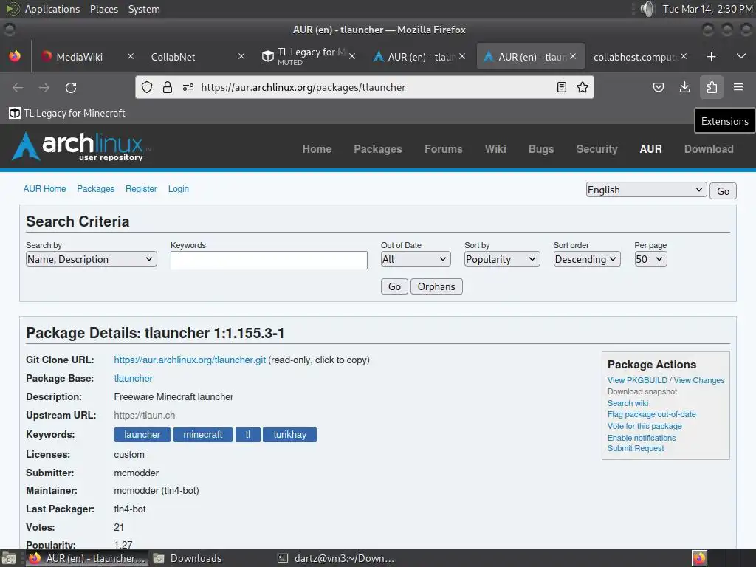The image size is (756, 567).
Task: Click the show desktop icon in bottom panel
Action: [9, 558]
